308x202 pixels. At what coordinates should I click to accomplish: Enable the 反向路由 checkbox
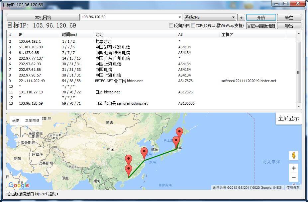[x=171, y=25]
